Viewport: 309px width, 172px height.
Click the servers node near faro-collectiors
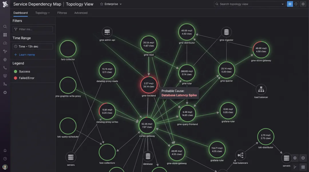(71, 157)
